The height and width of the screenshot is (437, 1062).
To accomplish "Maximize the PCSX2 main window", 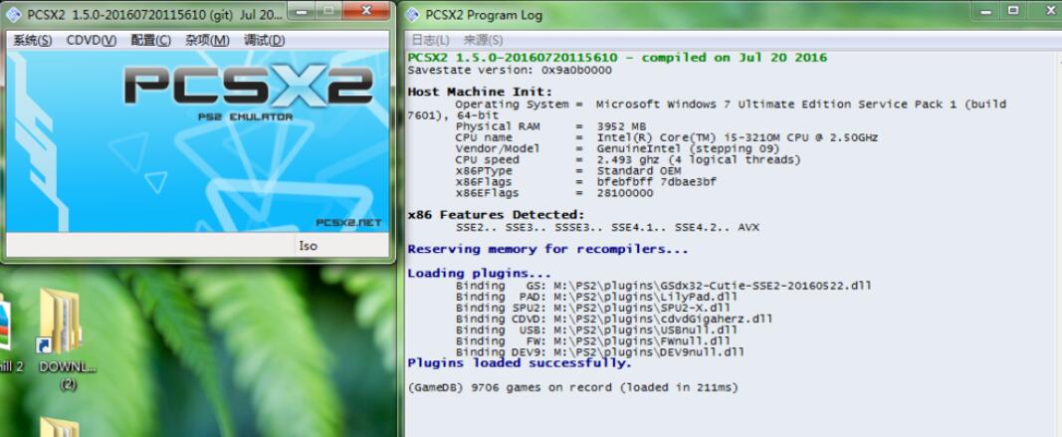I will (x=328, y=11).
